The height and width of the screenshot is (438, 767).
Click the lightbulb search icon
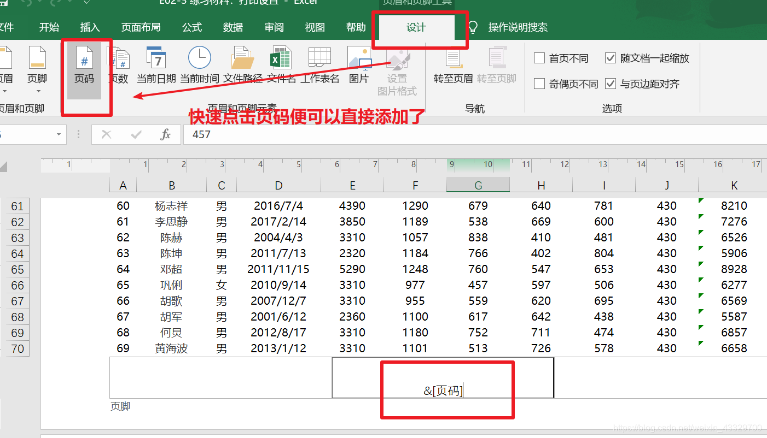tap(473, 27)
